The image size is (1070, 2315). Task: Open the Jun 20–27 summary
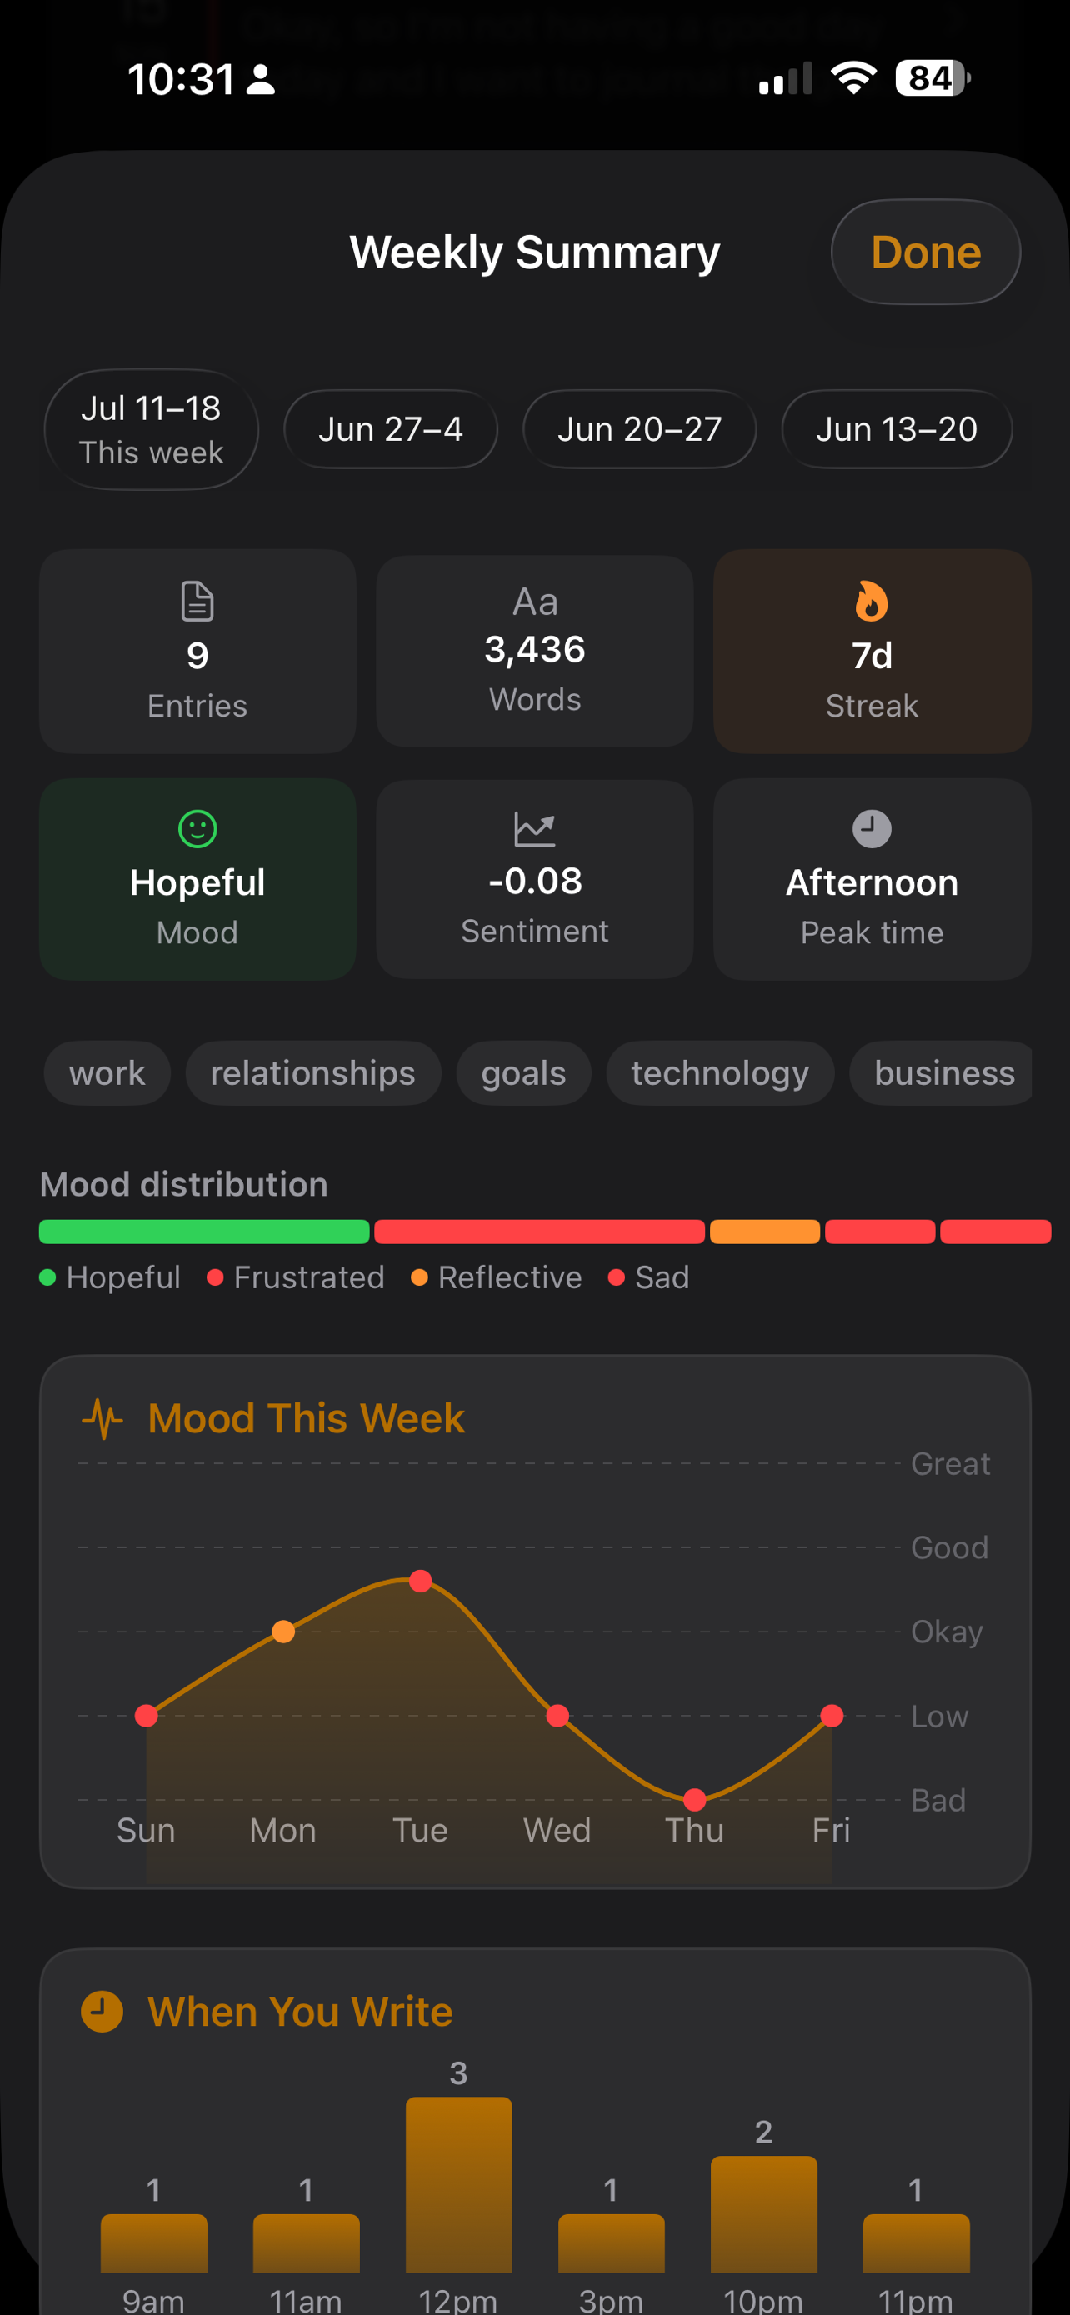click(x=639, y=429)
